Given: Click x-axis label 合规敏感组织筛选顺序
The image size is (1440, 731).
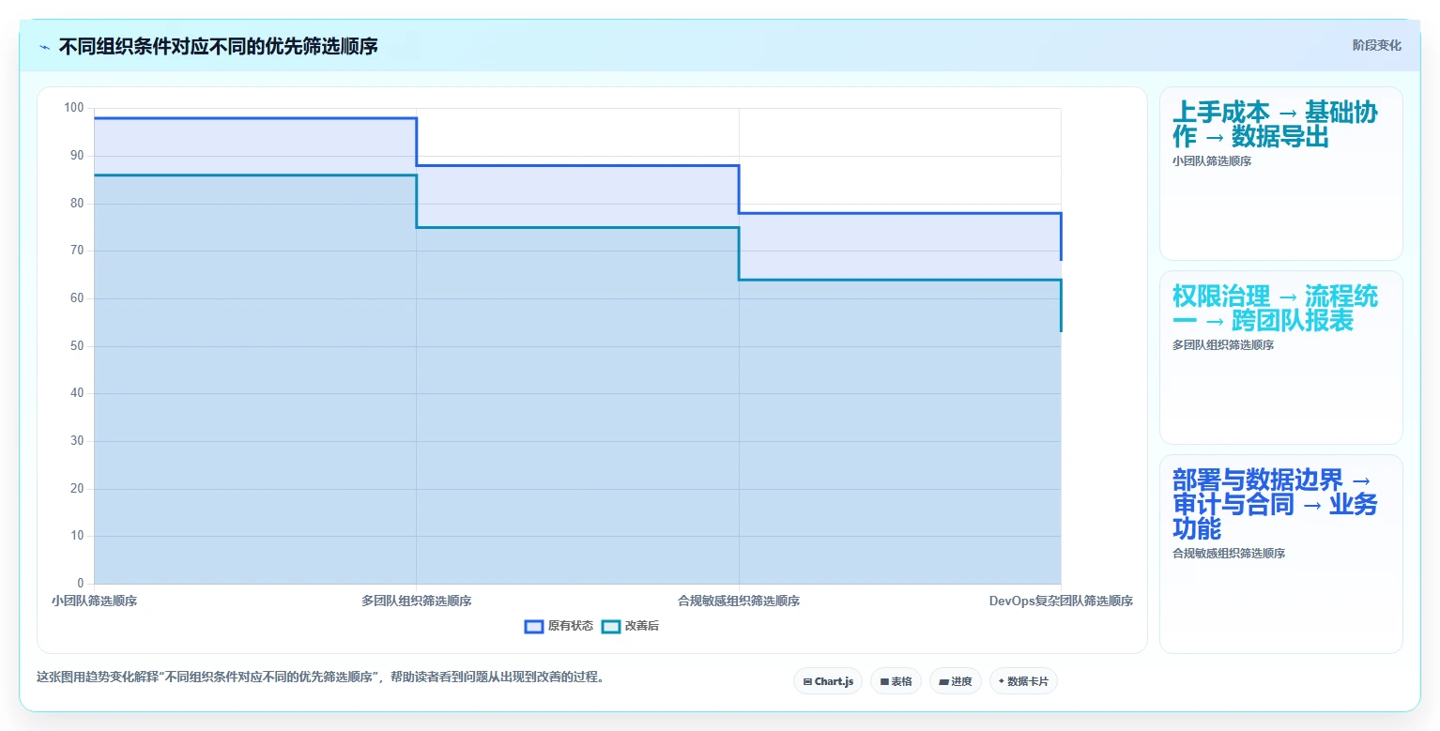Looking at the screenshot, I should click(x=739, y=601).
